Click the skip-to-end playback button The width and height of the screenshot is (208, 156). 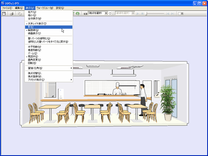[172, 14]
